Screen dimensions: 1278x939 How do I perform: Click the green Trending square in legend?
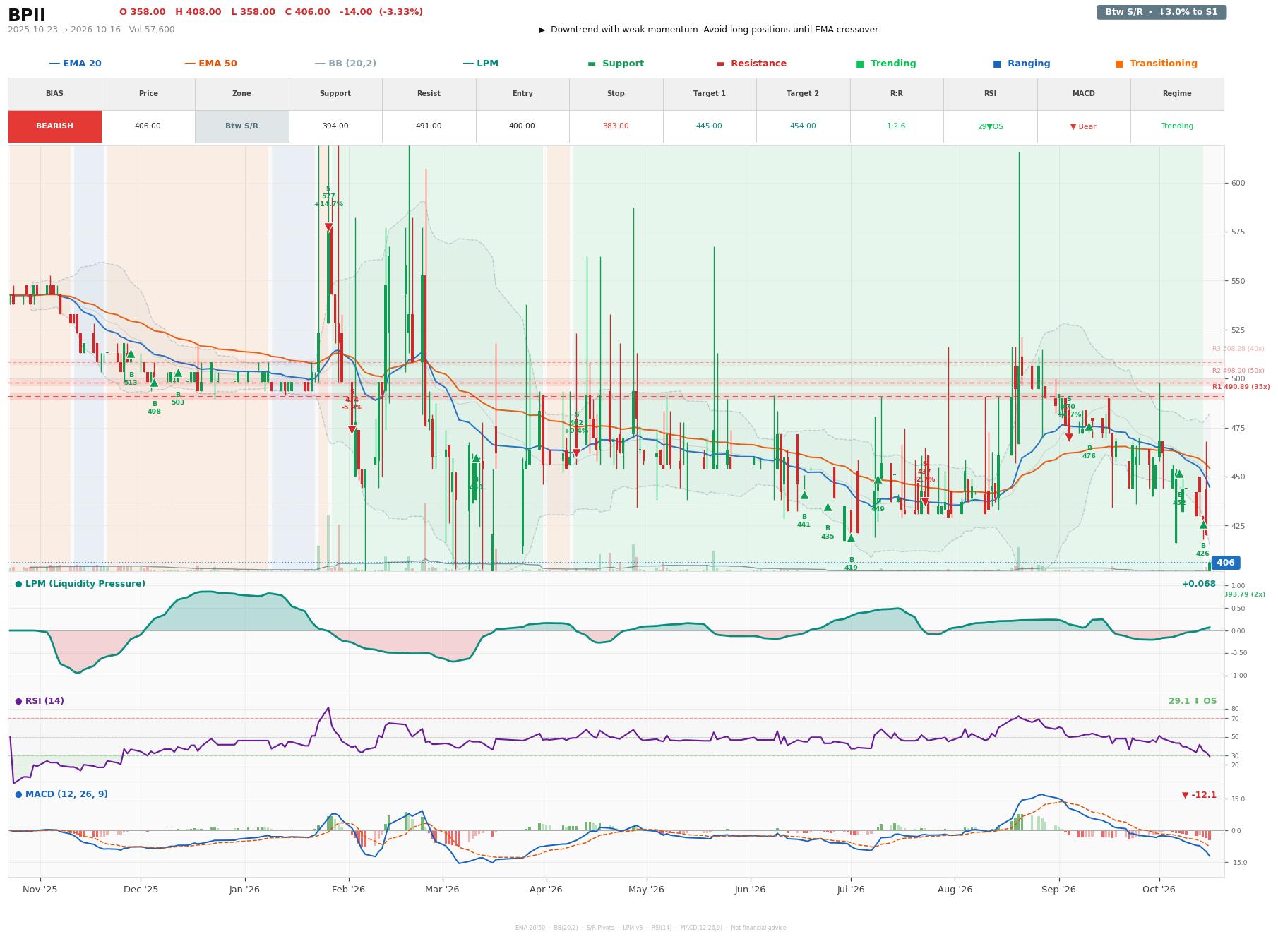click(x=860, y=64)
